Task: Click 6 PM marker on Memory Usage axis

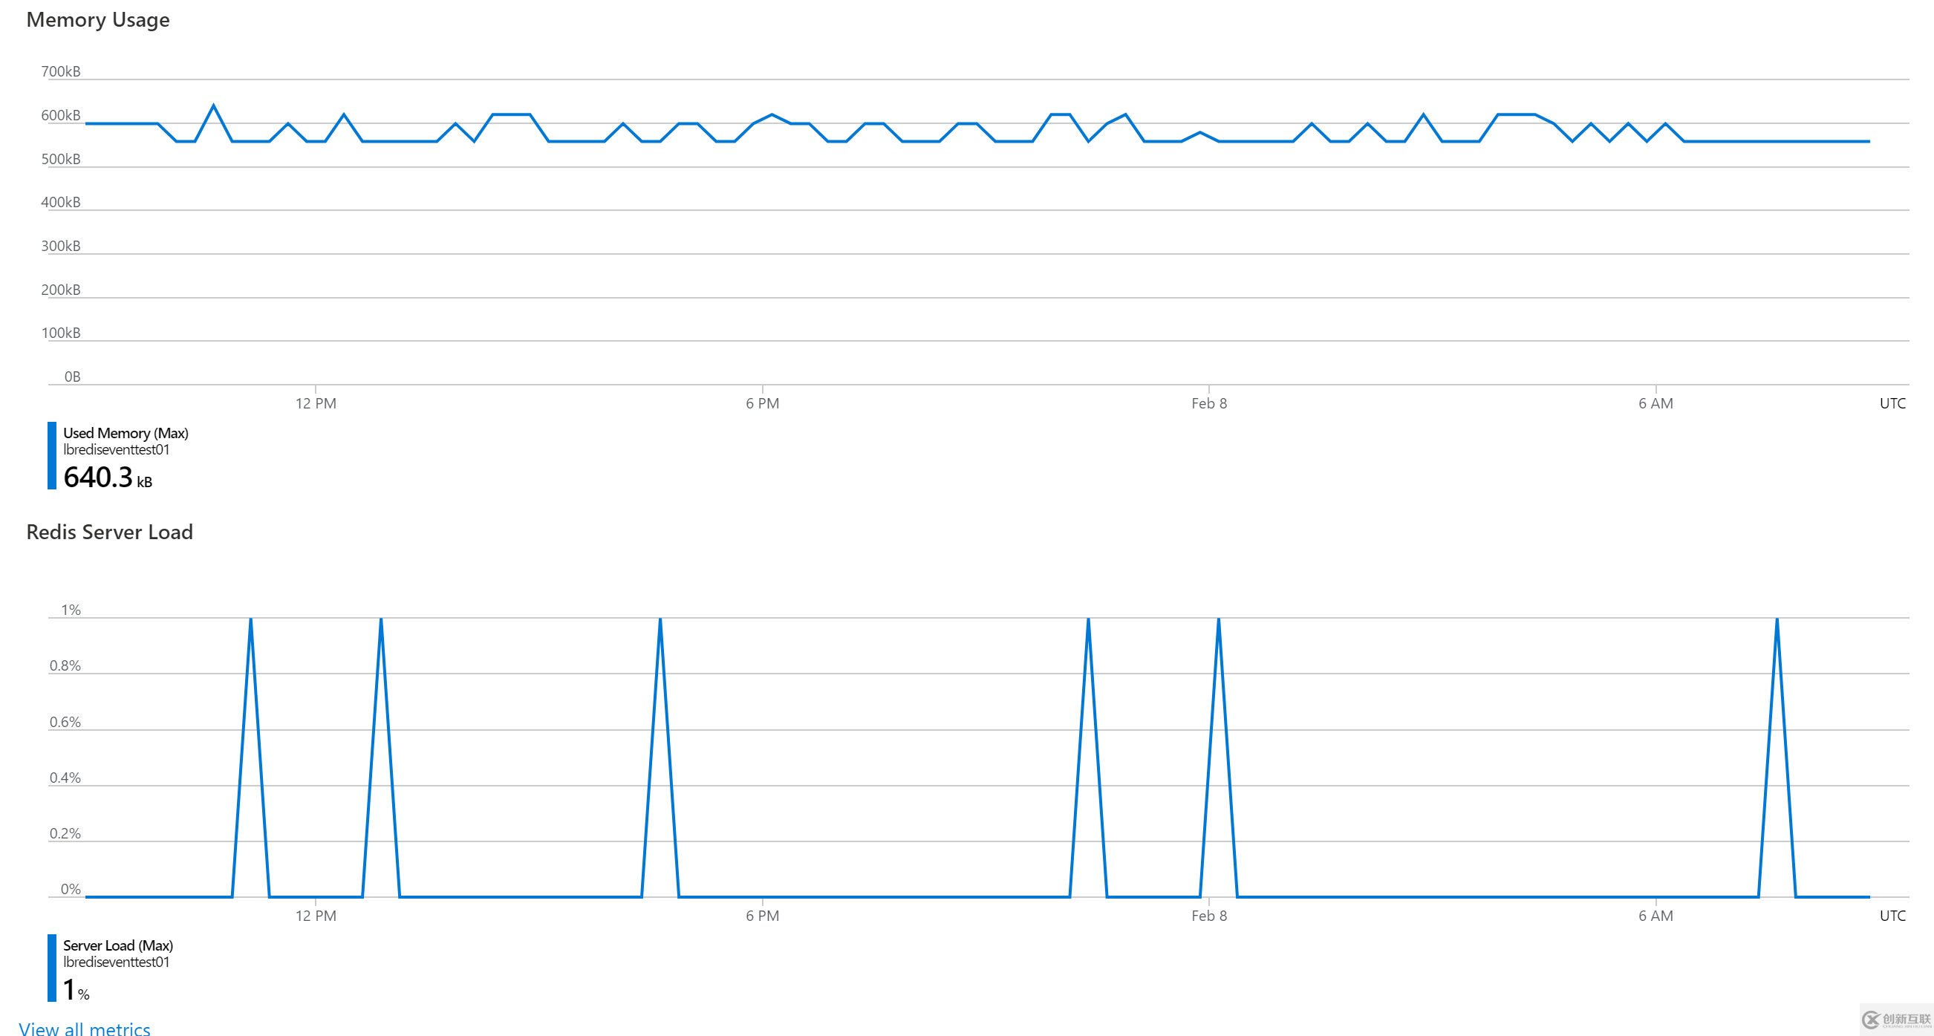Action: 762,403
